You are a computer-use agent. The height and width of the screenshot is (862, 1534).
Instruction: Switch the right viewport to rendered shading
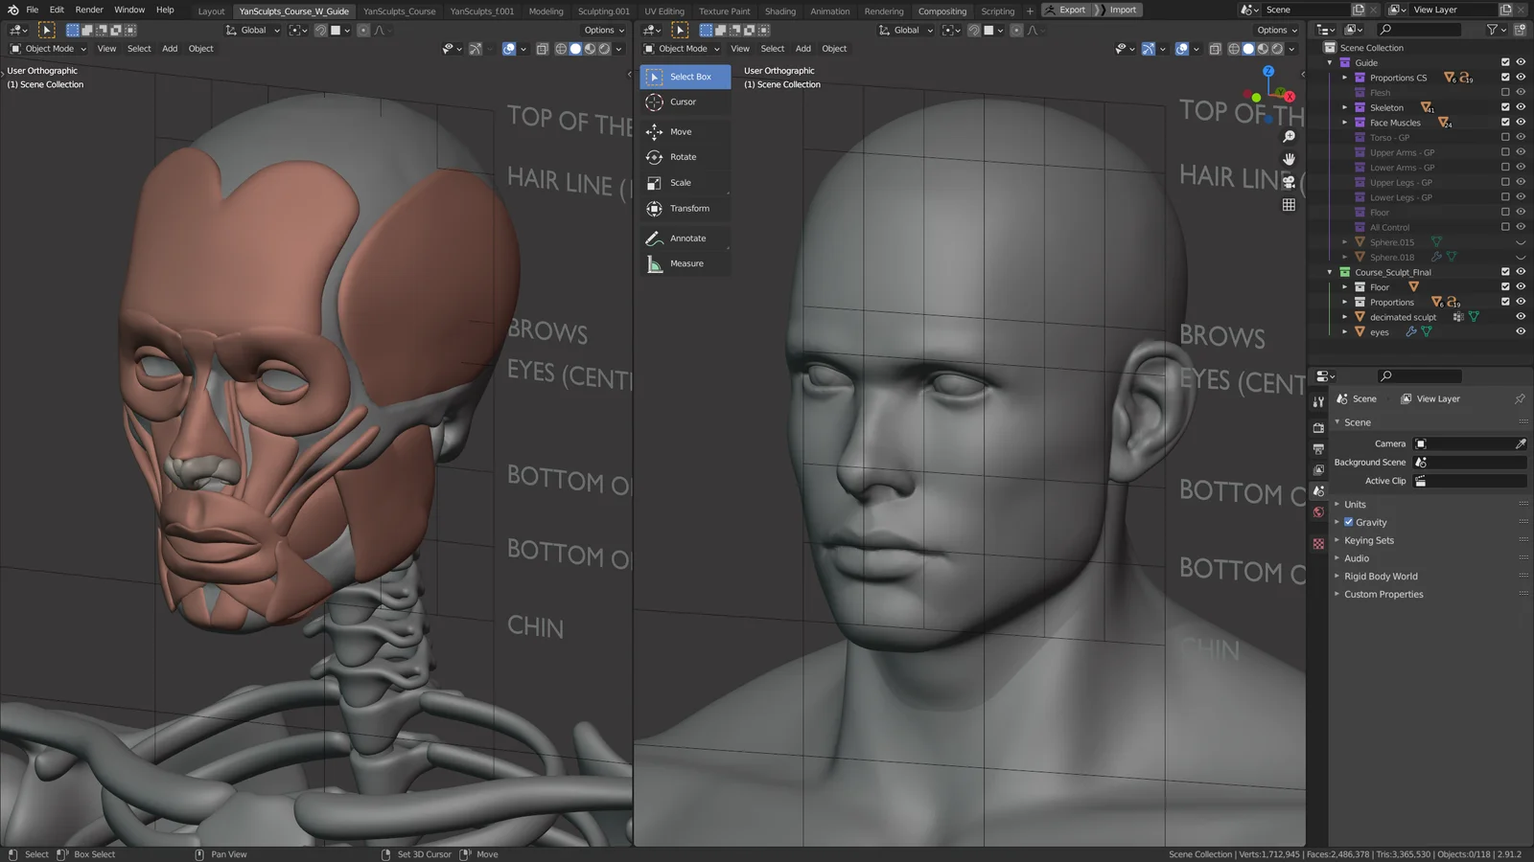(1275, 49)
